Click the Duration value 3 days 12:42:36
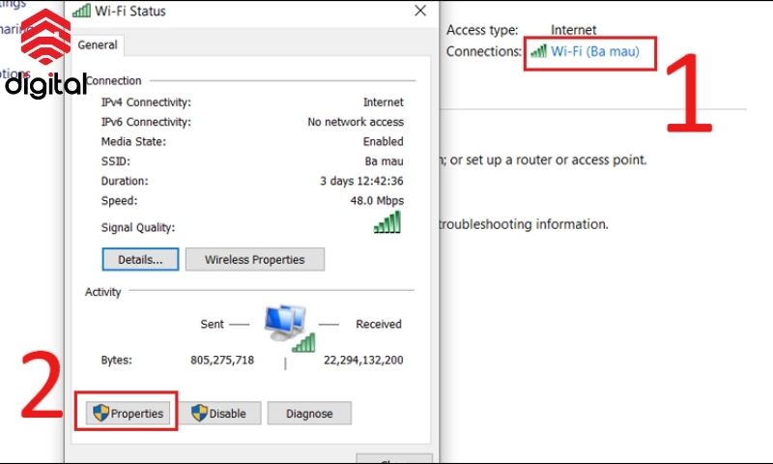The image size is (773, 464). point(361,181)
